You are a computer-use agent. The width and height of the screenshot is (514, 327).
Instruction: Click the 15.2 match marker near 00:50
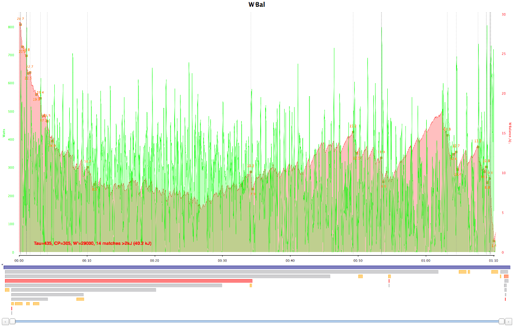[353, 132]
